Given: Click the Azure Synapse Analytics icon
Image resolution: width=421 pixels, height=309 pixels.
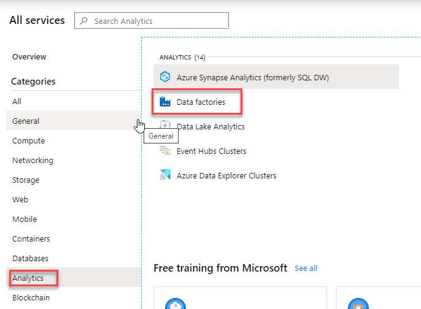Looking at the screenshot, I should point(165,77).
